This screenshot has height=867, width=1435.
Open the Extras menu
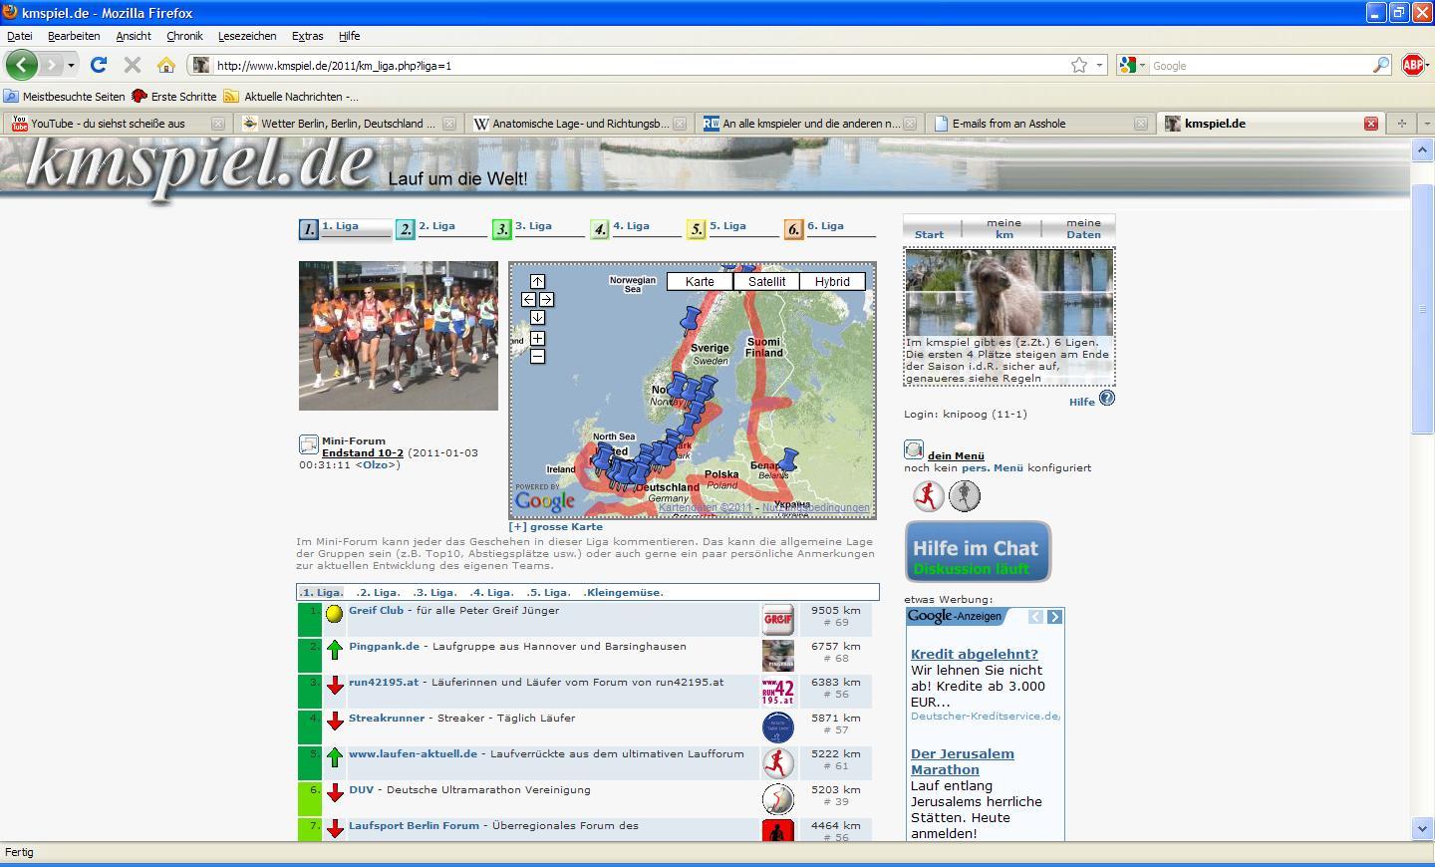(x=307, y=36)
